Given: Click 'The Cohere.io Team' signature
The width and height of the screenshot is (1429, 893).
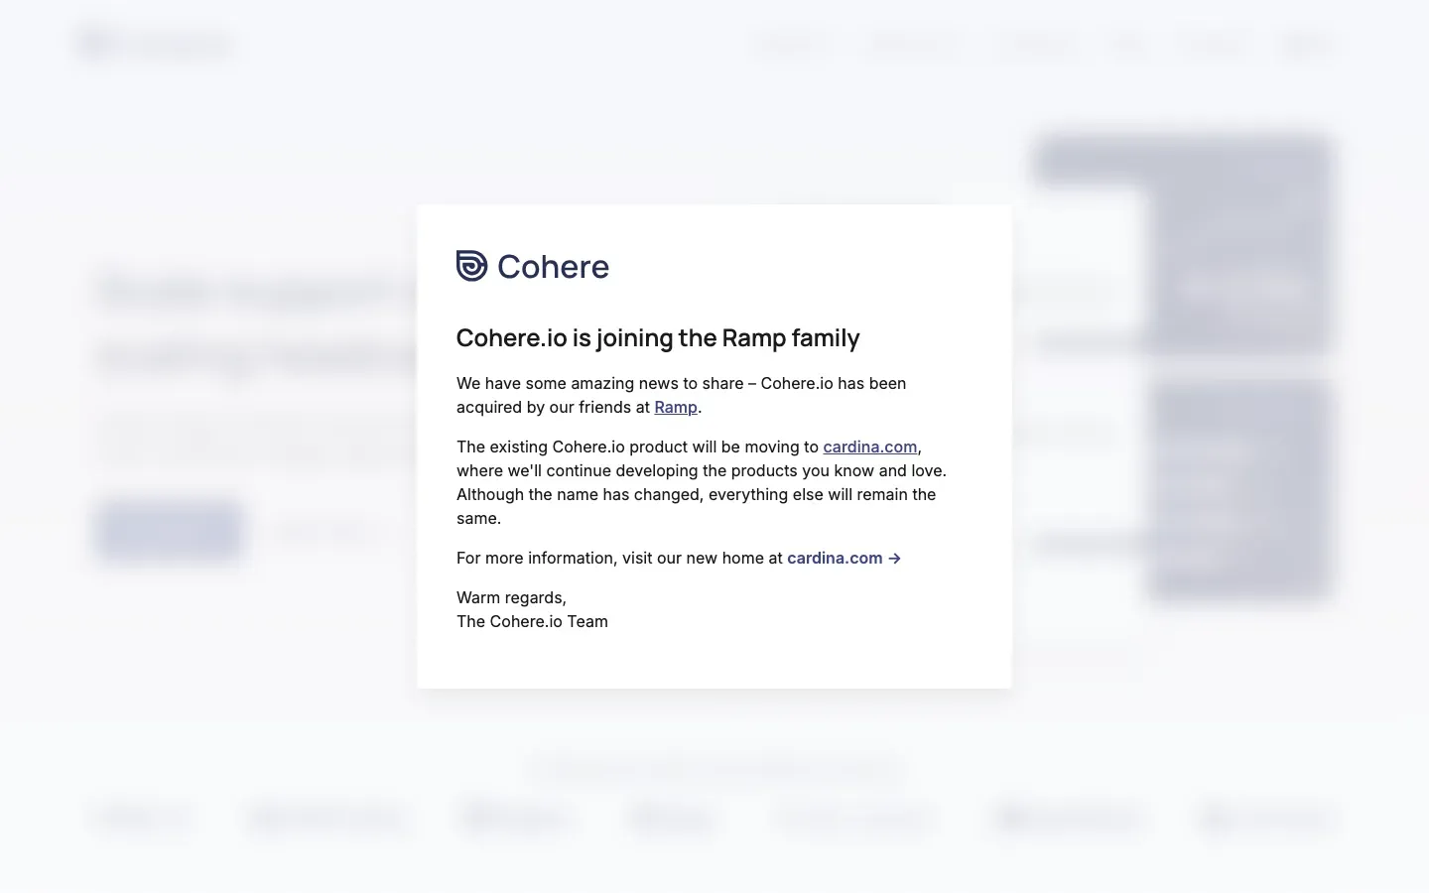Looking at the screenshot, I should [x=532, y=621].
